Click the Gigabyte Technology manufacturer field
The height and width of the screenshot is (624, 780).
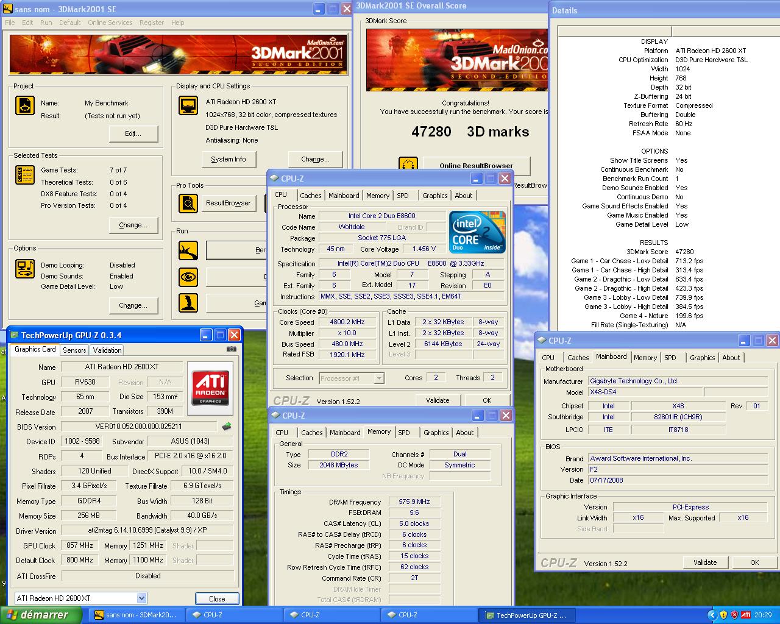click(677, 381)
